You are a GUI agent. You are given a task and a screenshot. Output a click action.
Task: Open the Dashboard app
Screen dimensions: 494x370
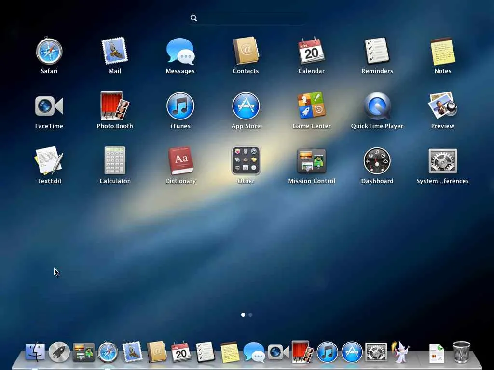pyautogui.click(x=377, y=161)
